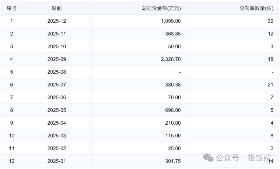The width and height of the screenshot is (280, 169).
Task: Click the 时间 column header
Action: tap(57, 8)
